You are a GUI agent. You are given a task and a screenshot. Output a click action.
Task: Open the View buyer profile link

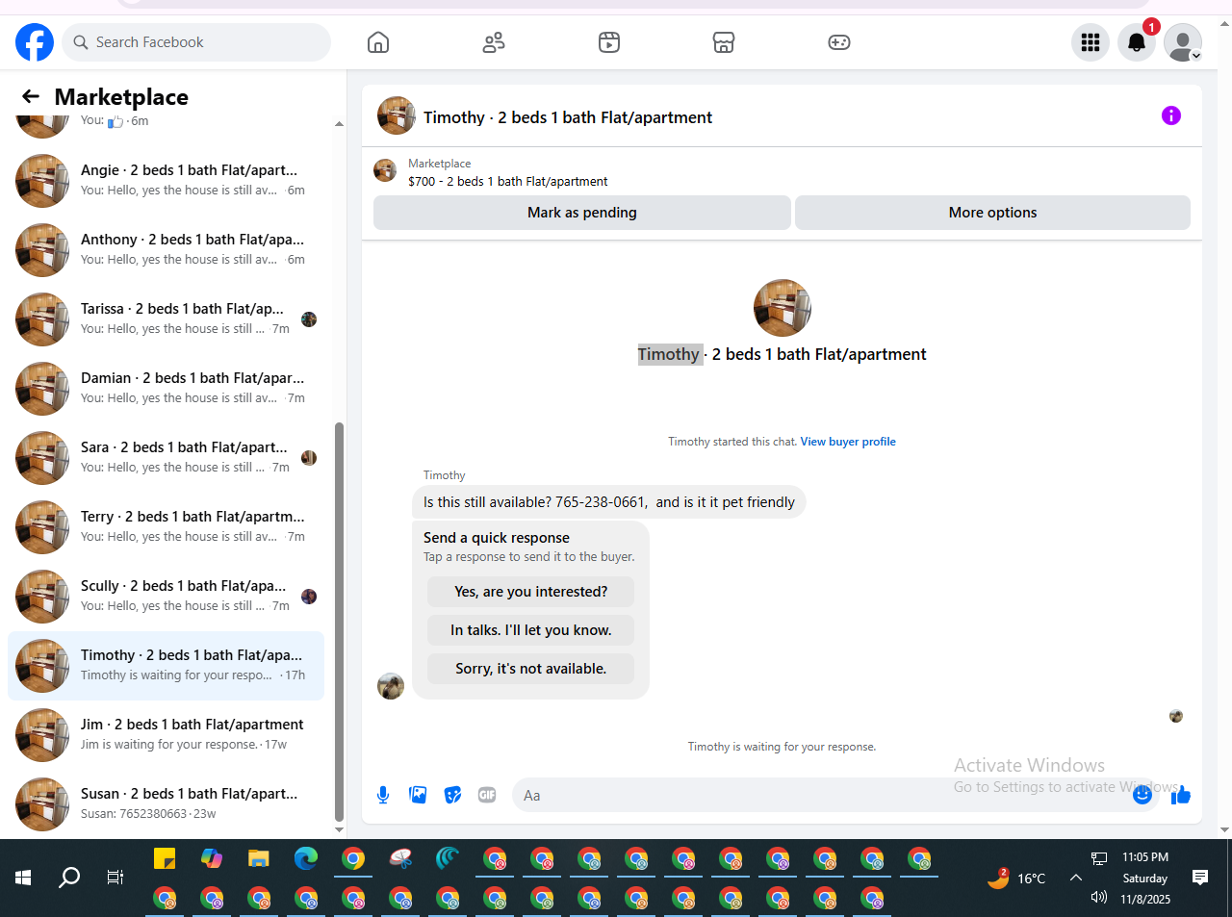pos(848,442)
